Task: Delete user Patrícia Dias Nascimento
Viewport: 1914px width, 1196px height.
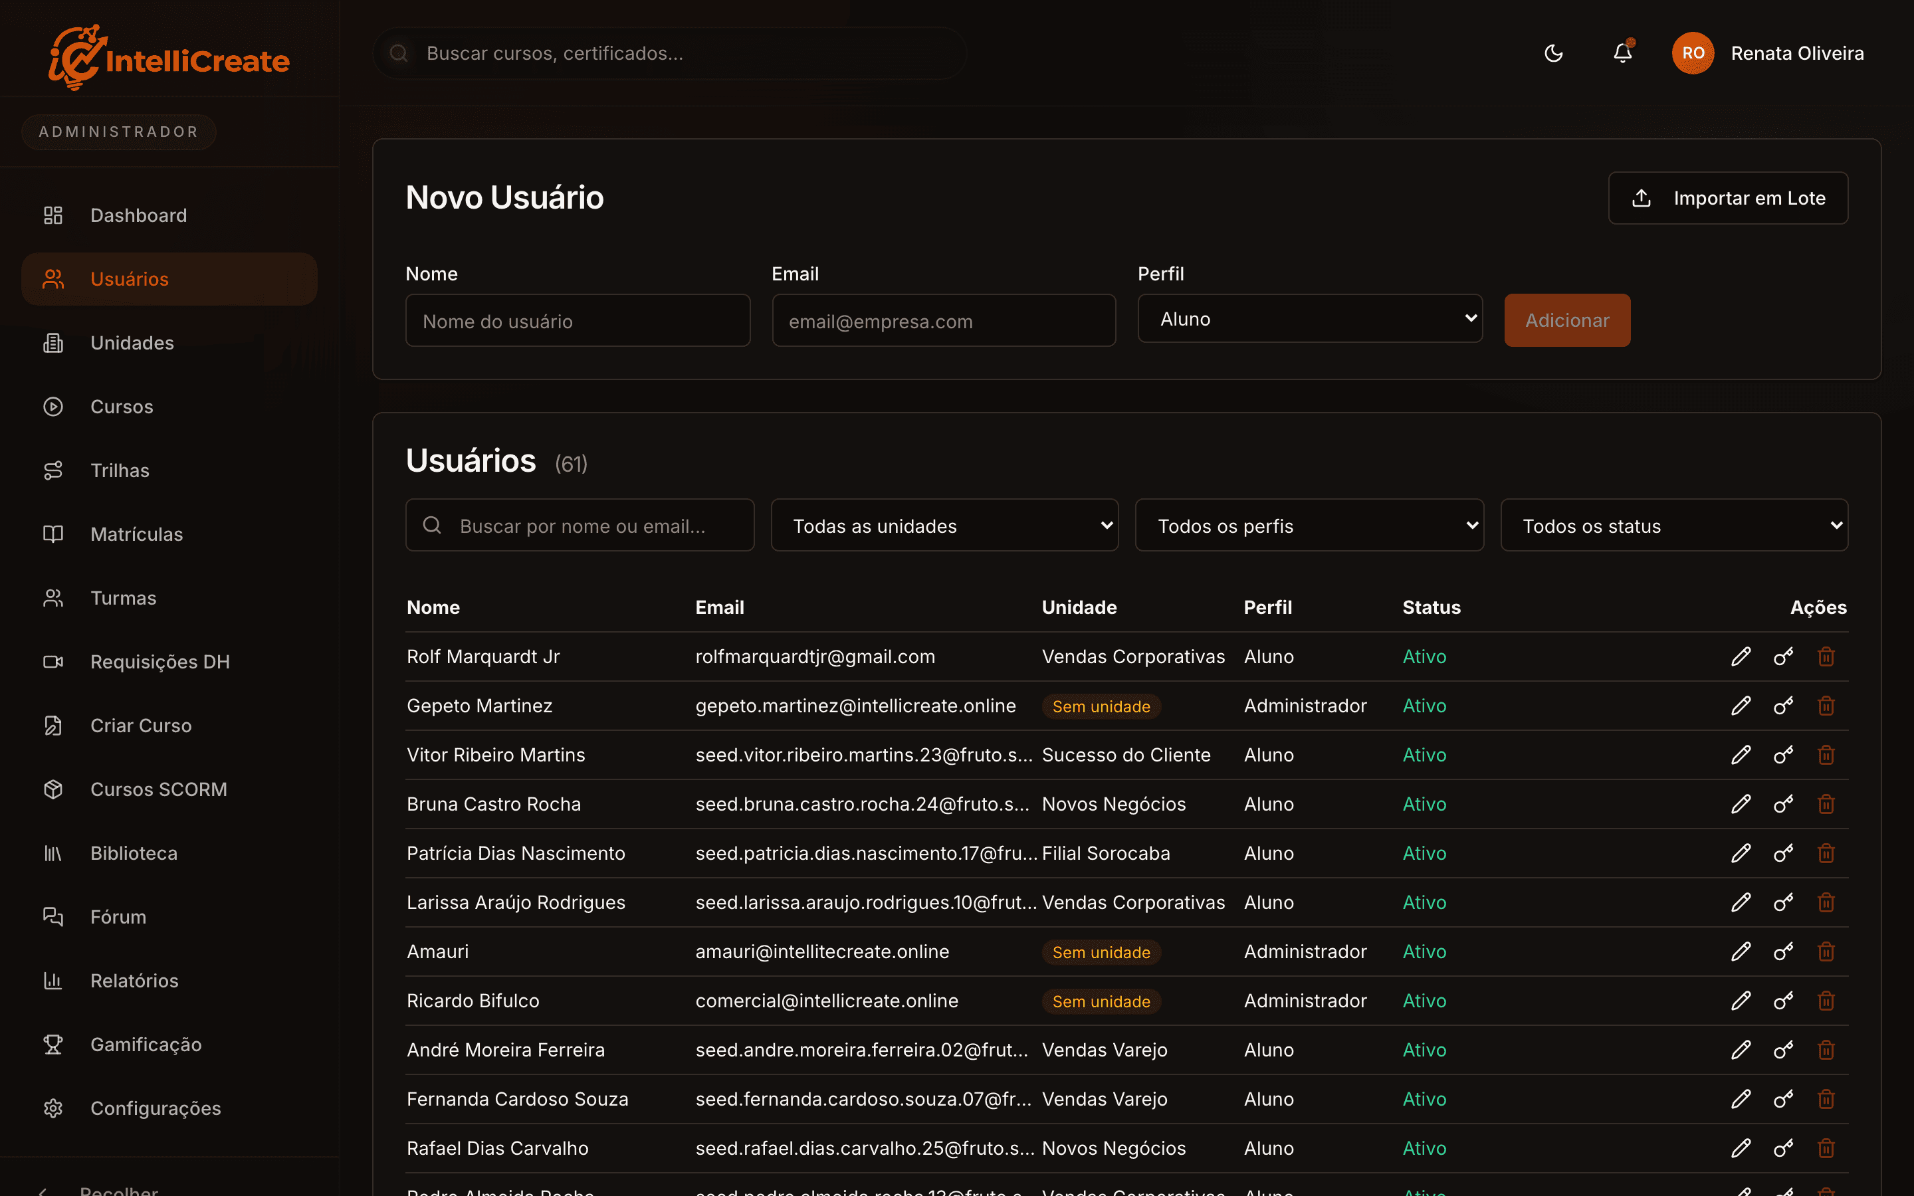Action: click(1826, 852)
